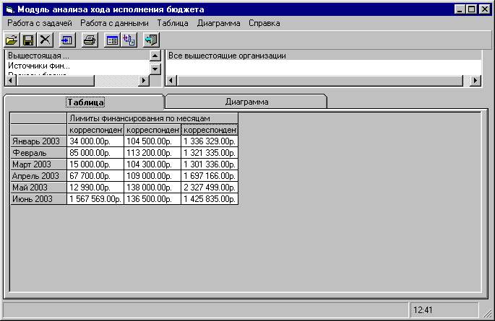This screenshot has height=321, width=495.
Task: Open the Таблица menu in menu bar
Action: point(173,23)
